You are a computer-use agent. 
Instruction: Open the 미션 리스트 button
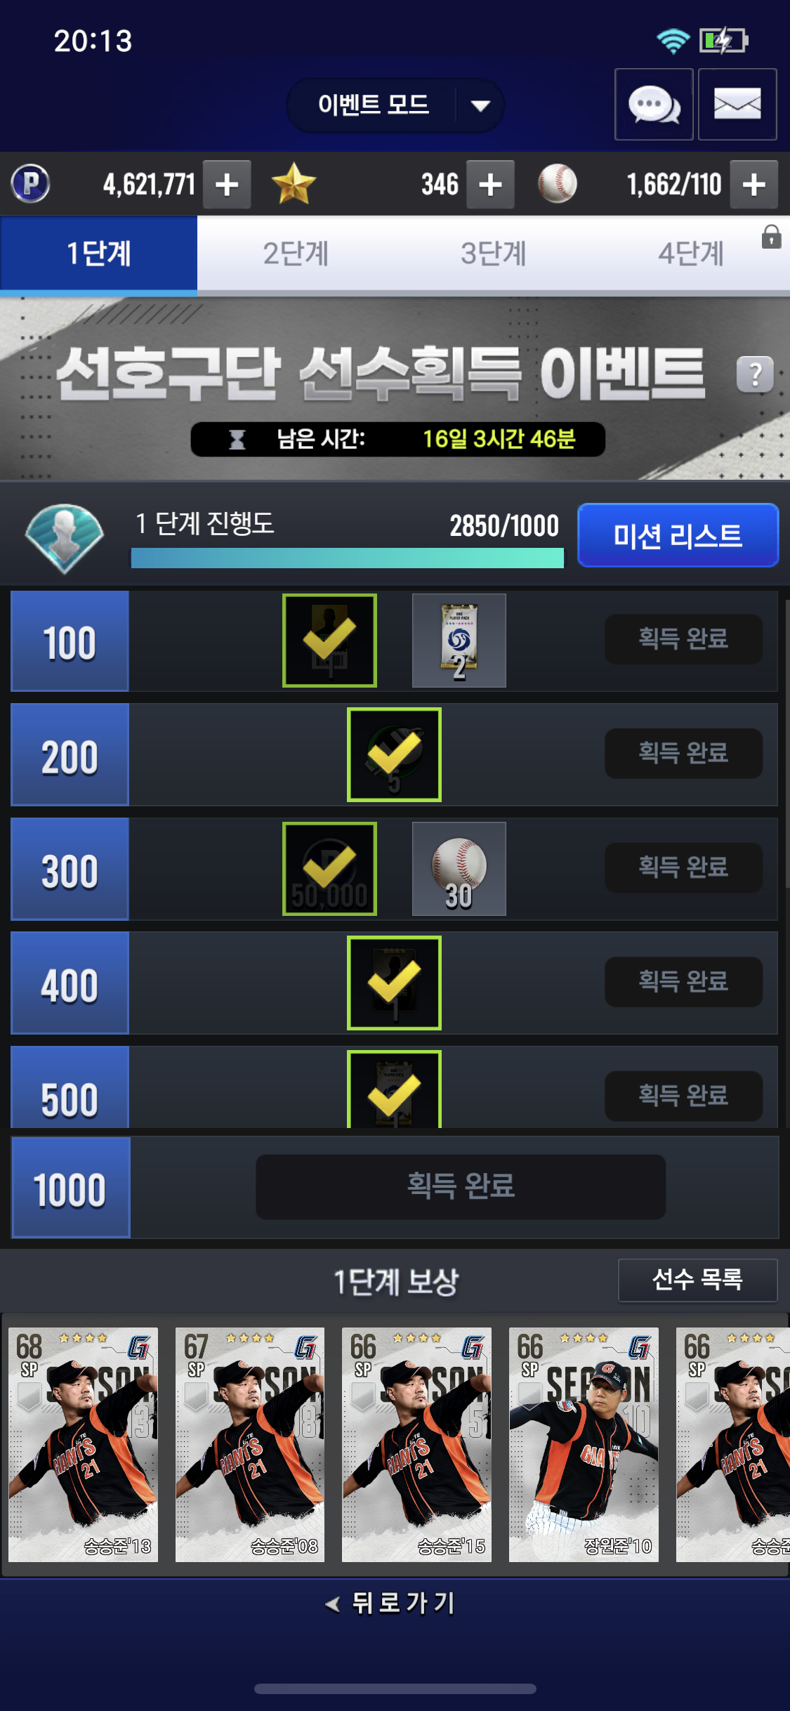678,535
